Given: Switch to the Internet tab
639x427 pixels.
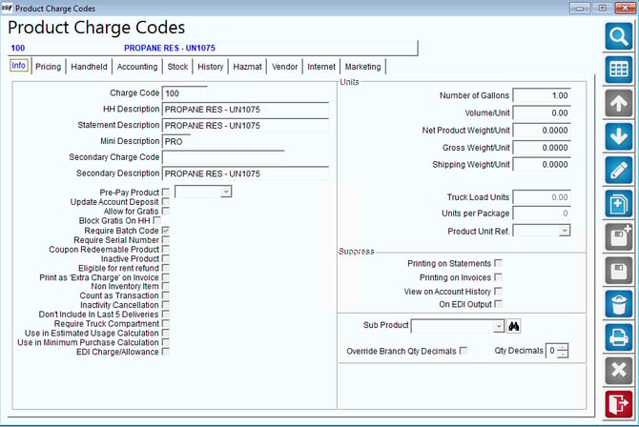Looking at the screenshot, I should 321,67.
